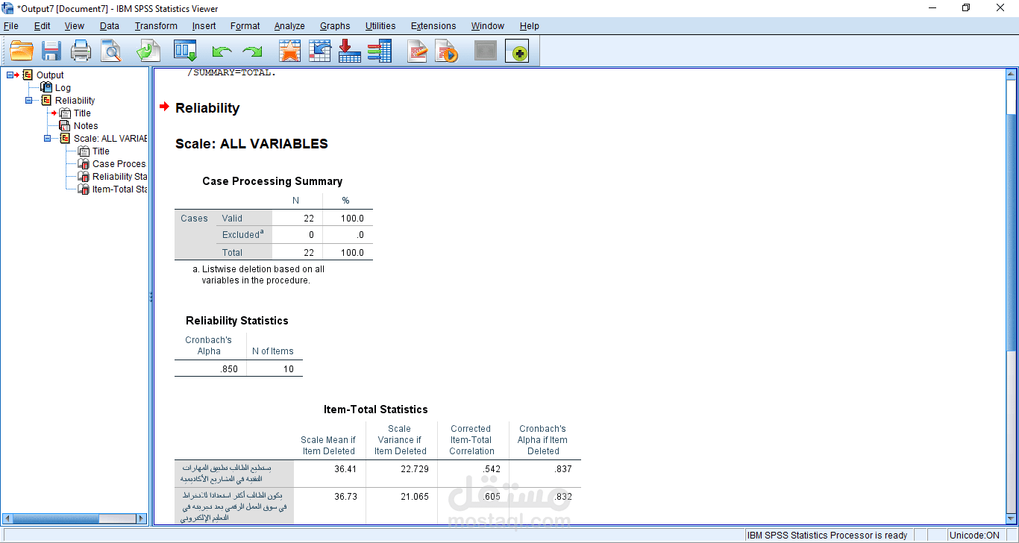This screenshot has height=543, width=1019.
Task: Select Scale: ALL VARIABLES outline item
Action: [x=110, y=138]
